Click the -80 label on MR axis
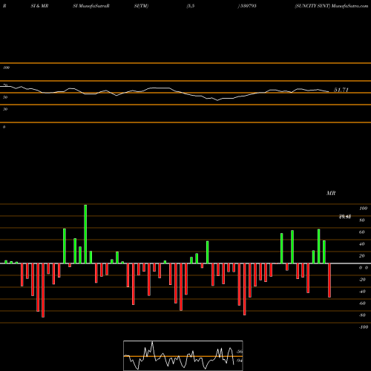The image size is (371, 371). pyautogui.click(x=362, y=315)
